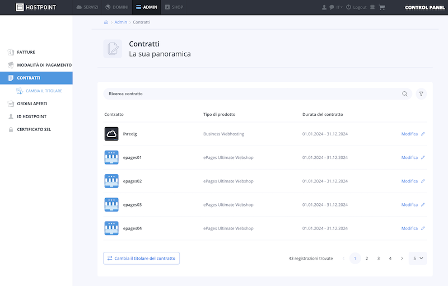Click the ihreeig cloud icon
The height and width of the screenshot is (286, 448).
[x=111, y=134]
